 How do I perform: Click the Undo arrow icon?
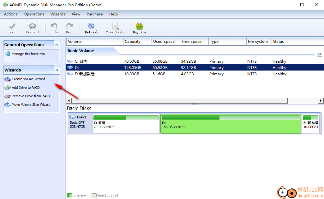54,26
